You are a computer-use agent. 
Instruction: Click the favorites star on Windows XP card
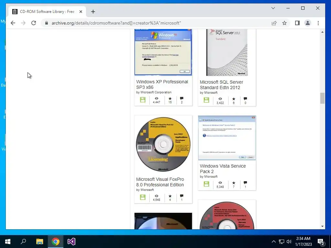(170, 98)
